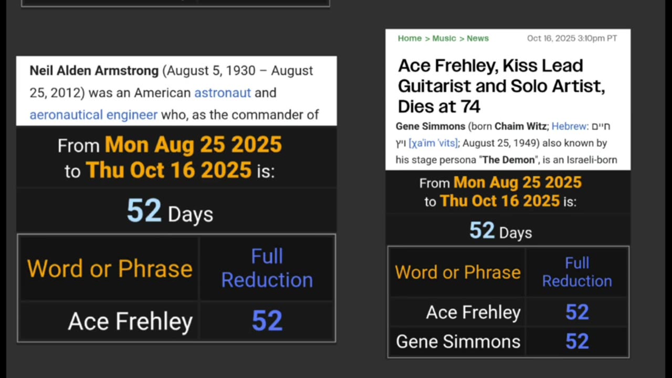Click "Word or Phrase" header in right table

click(x=458, y=272)
